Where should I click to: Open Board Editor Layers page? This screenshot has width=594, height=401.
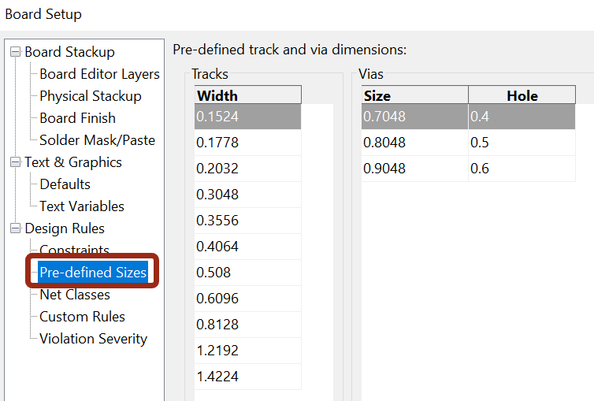pos(99,74)
